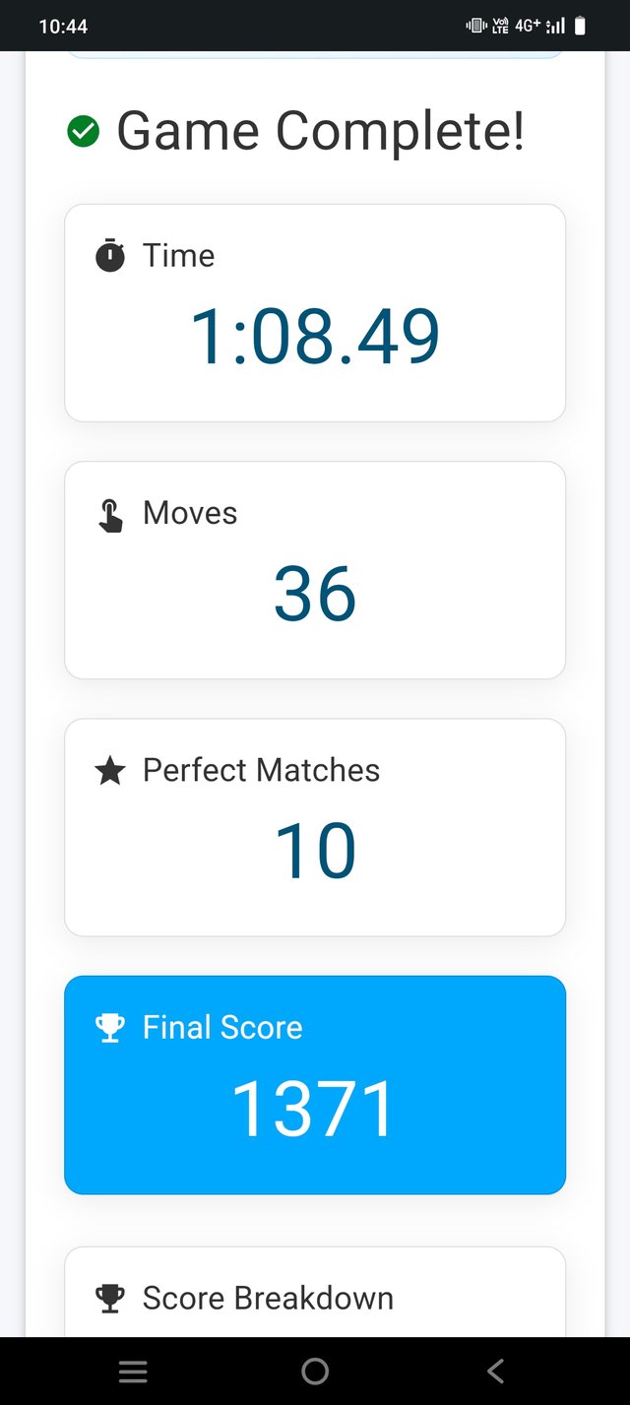
Task: Go back using the arrow navigation button
Action: (x=496, y=1372)
